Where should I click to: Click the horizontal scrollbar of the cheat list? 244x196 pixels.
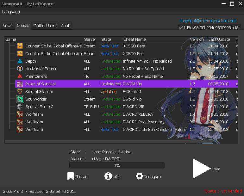[x=109, y=141]
